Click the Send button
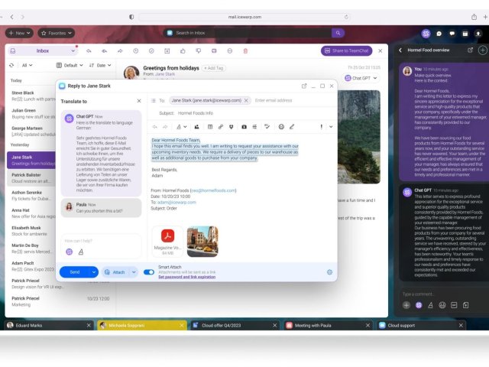 pos(74,271)
